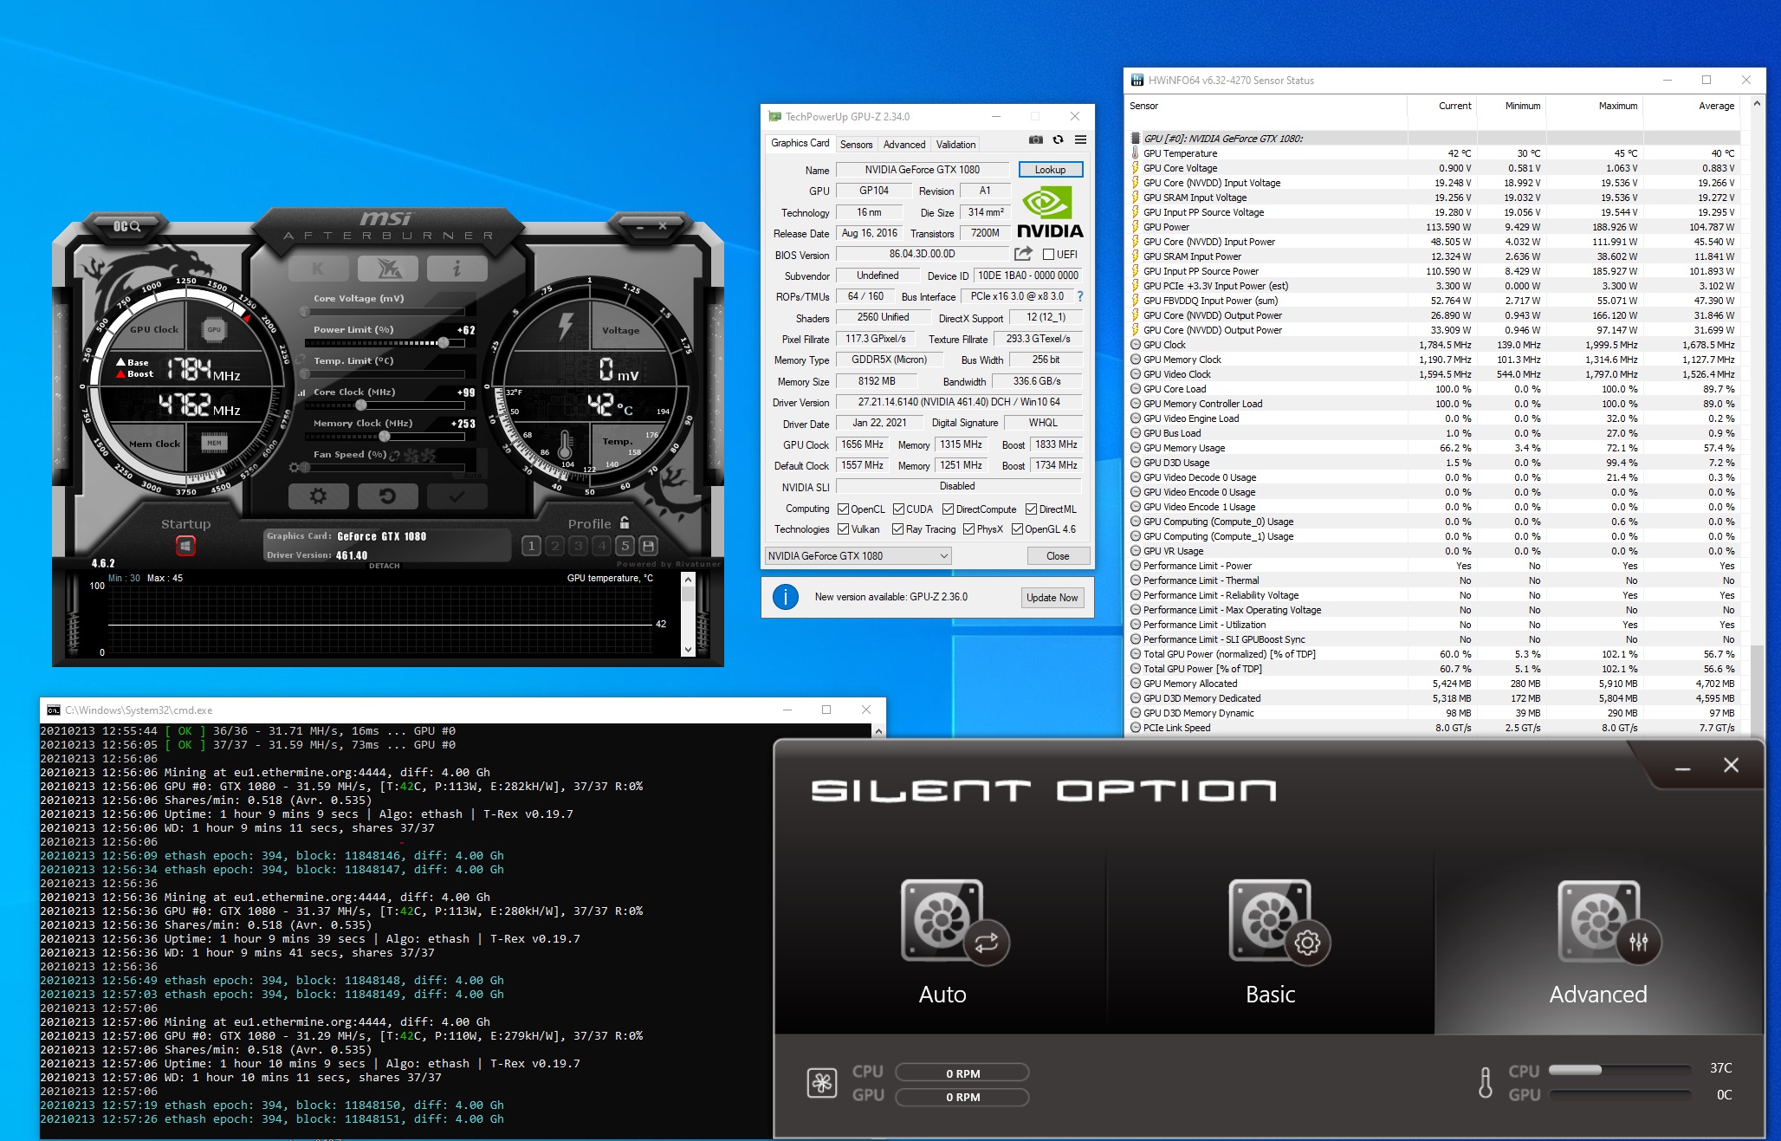Toggle the DirectCompute checkbox
The image size is (1781, 1141).
[948, 509]
